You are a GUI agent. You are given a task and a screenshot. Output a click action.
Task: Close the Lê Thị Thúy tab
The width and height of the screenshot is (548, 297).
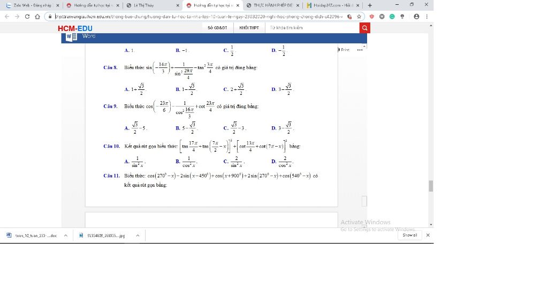(178, 5)
